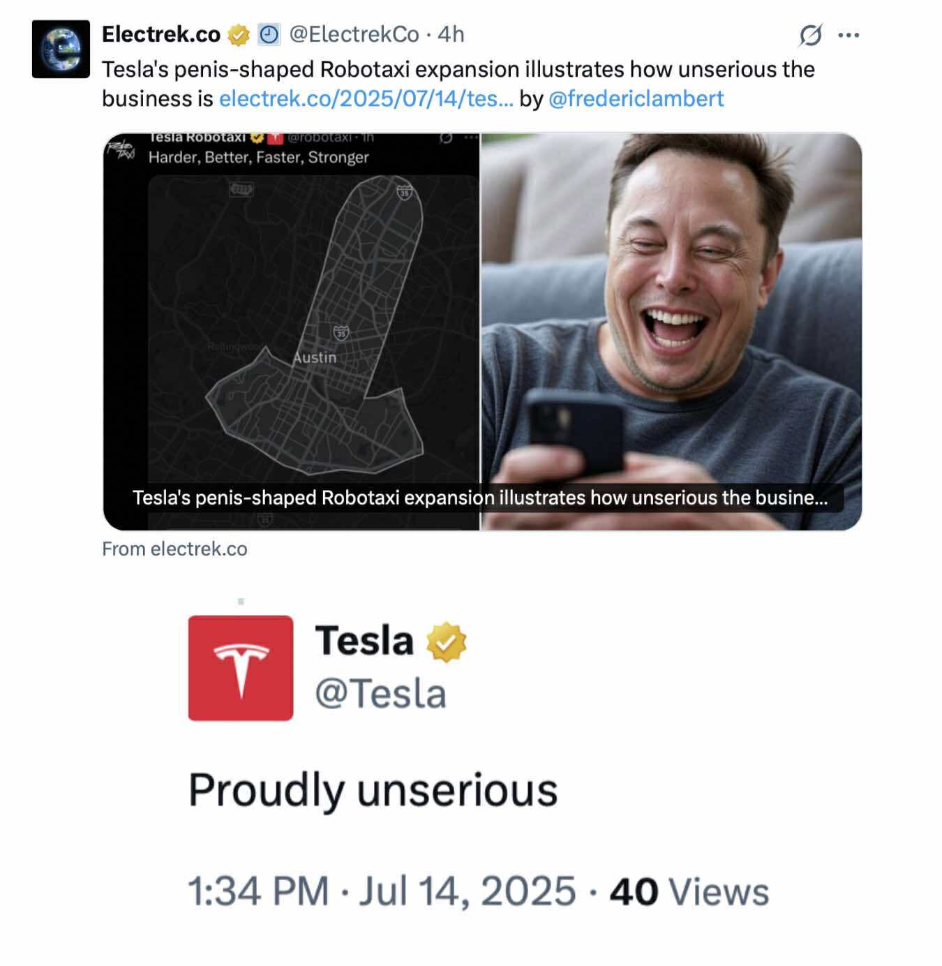
Task: Open the @fredericlambert mention
Action: (x=636, y=98)
